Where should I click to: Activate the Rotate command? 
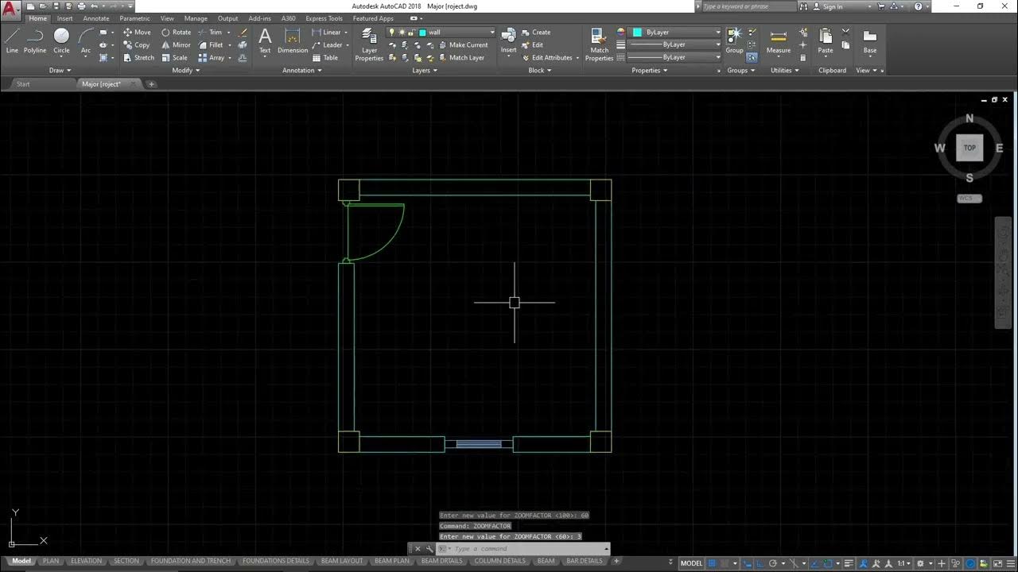click(x=176, y=33)
